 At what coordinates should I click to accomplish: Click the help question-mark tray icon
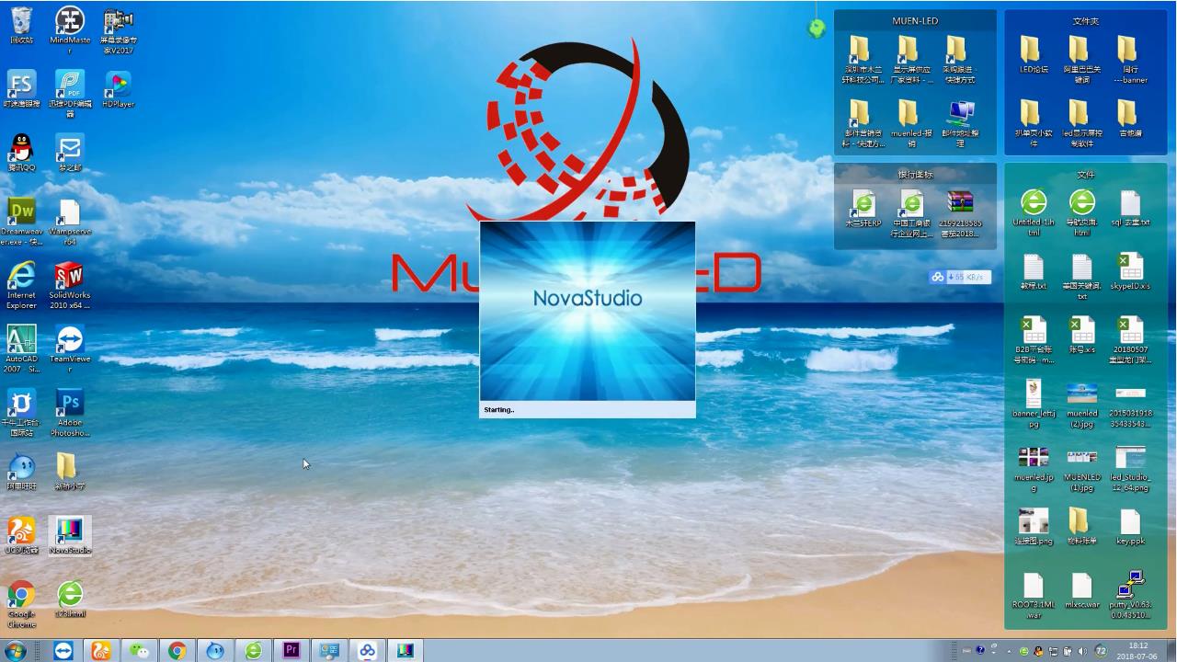[x=980, y=651]
